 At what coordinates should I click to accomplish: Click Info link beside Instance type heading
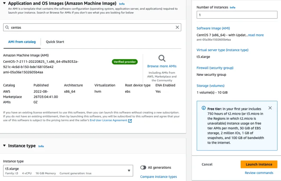pyautogui.click(x=41, y=146)
